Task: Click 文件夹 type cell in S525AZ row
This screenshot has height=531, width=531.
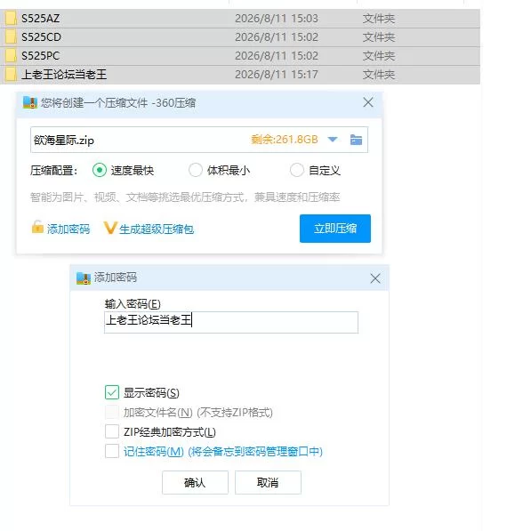Action: 379,19
